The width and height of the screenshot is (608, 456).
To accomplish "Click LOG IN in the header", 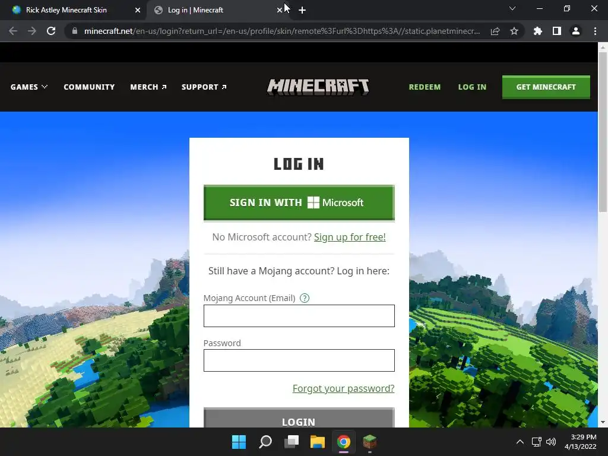I will pyautogui.click(x=472, y=87).
